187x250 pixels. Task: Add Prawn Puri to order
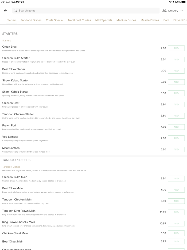tap(176, 127)
